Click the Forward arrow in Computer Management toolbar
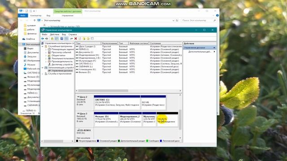This screenshot has height=161, width=287. tap(47, 38)
